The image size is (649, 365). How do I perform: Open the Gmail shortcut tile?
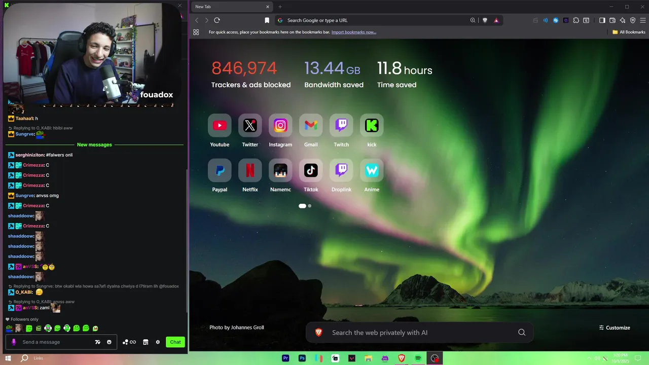coord(311,125)
